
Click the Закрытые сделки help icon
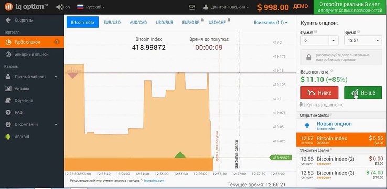point(331,150)
